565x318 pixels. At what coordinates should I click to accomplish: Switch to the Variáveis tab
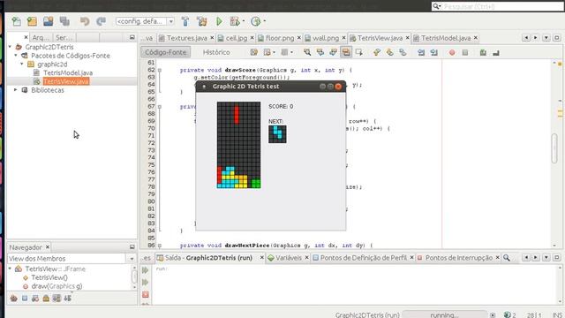(x=288, y=258)
